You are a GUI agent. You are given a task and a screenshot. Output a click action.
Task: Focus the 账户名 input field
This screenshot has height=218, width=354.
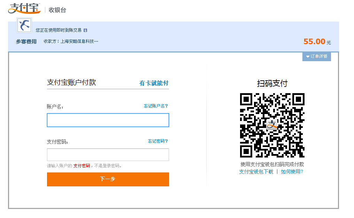[108, 120]
